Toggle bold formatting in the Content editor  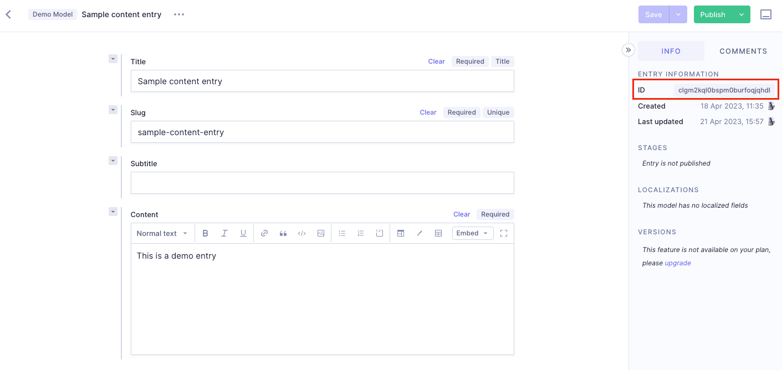pyautogui.click(x=206, y=233)
